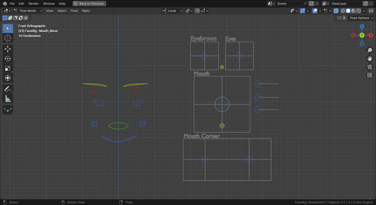The image size is (376, 205).
Task: Toggle X-axis mirror in pose options
Action: tap(344, 18)
